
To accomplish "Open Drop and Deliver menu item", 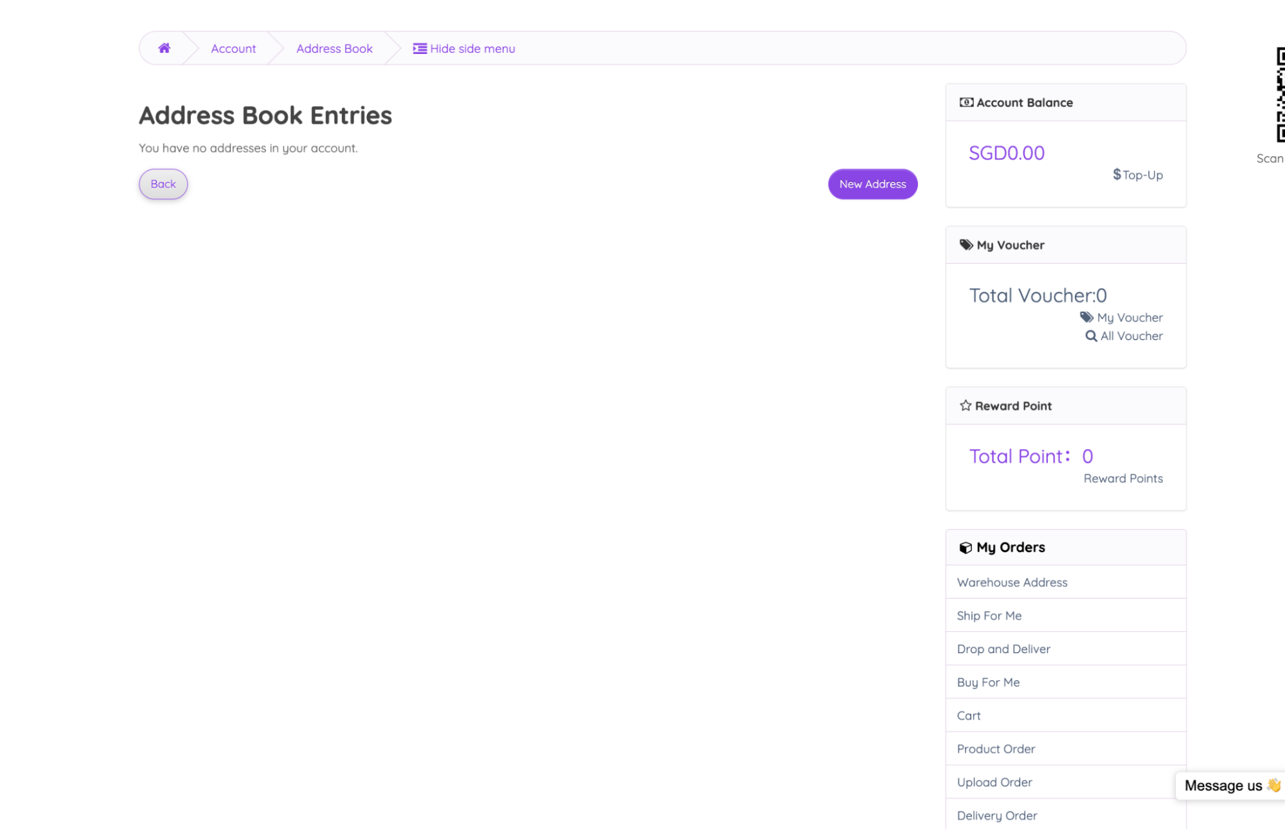I will tap(1003, 649).
